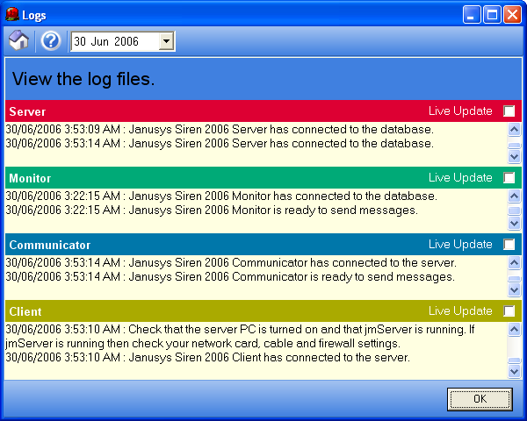Maximize the Logs window
The height and width of the screenshot is (421, 527).
tap(492, 15)
